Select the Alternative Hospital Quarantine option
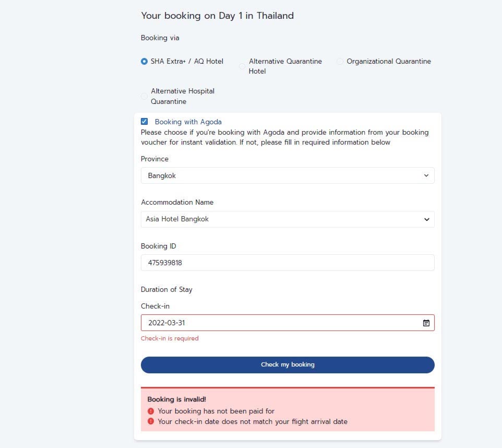Screen dimensions: 502x448 (x=144, y=96)
